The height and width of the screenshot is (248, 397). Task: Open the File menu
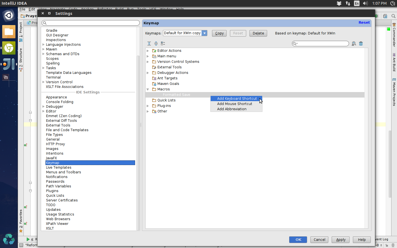pyautogui.click(x=22, y=9)
